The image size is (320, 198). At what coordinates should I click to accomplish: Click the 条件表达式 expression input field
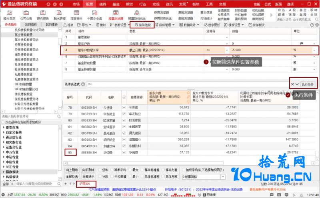pos(188,84)
